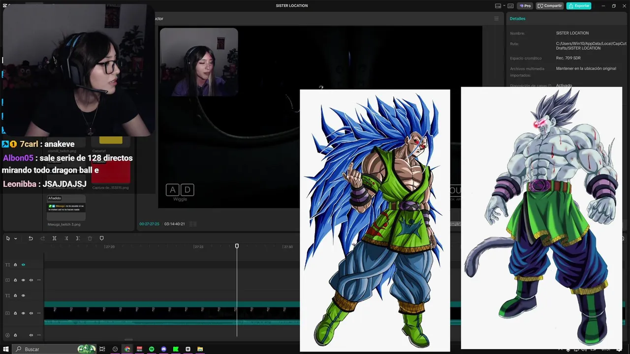Image resolution: width=630 pixels, height=354 pixels.
Task: Select the red Captura de...153515.png thumbnail
Action: click(111, 172)
